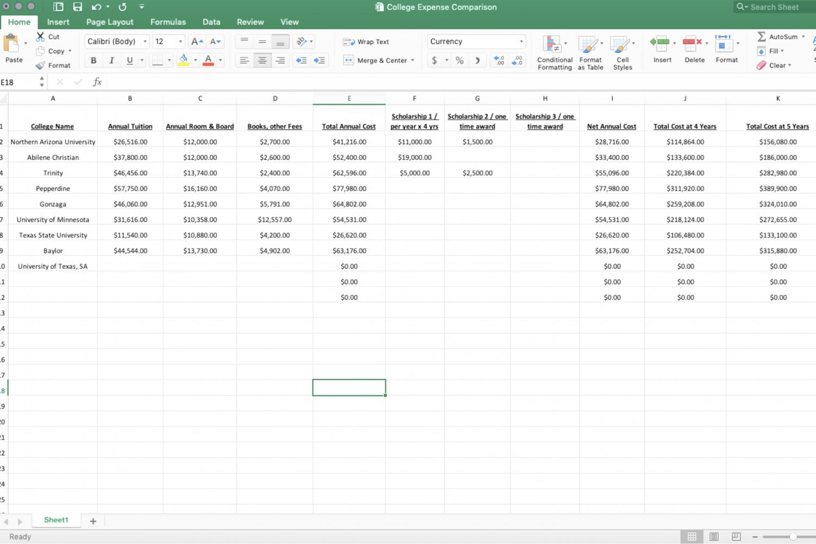This screenshot has height=544, width=816.
Task: Open Cell Styles icon
Action: [x=619, y=45]
